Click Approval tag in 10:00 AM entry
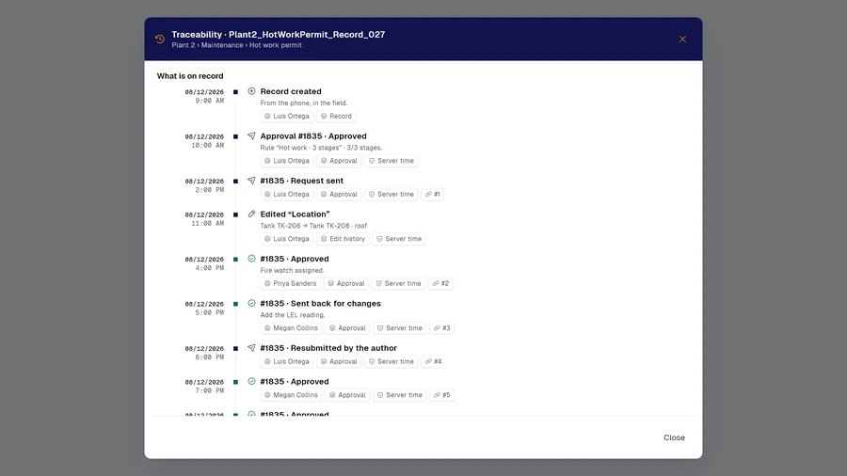Viewport: 847px width, 476px height. (339, 161)
